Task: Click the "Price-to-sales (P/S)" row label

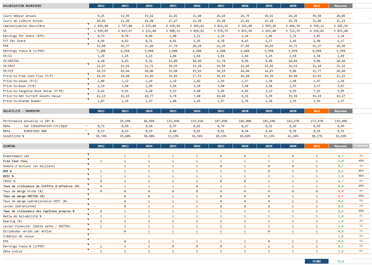Action: click(20, 81)
